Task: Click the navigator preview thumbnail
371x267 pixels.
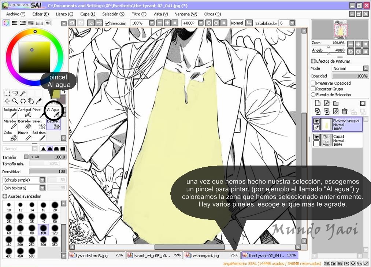Action: (340, 30)
